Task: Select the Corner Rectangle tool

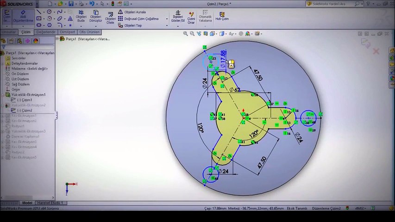Action: coord(39,18)
